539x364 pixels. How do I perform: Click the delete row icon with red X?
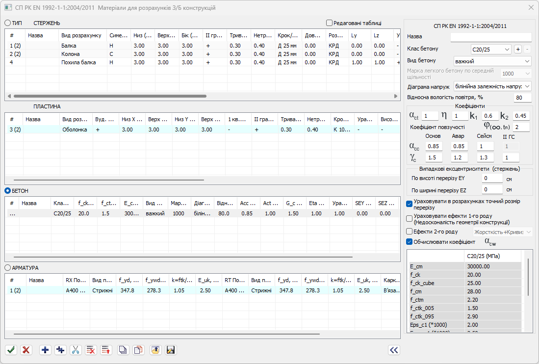click(x=91, y=350)
